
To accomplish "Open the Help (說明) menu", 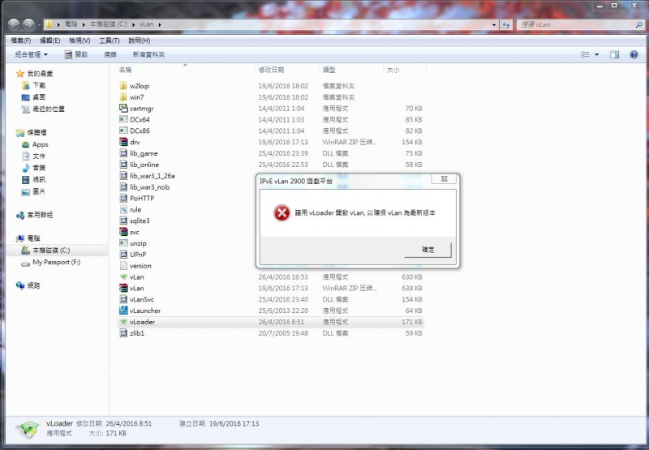I will (x=139, y=41).
